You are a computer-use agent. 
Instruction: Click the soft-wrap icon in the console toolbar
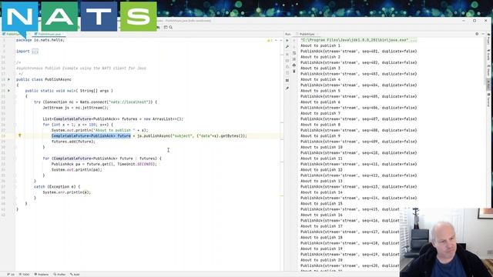(x=294, y=53)
